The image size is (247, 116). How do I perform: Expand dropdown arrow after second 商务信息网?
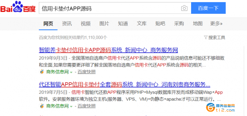tap(71, 106)
